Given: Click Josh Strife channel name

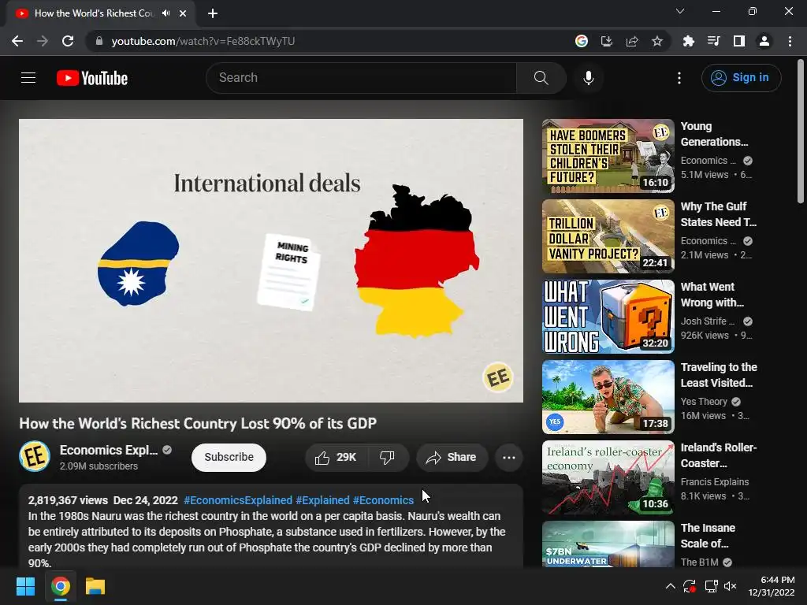Looking at the screenshot, I should point(707,321).
